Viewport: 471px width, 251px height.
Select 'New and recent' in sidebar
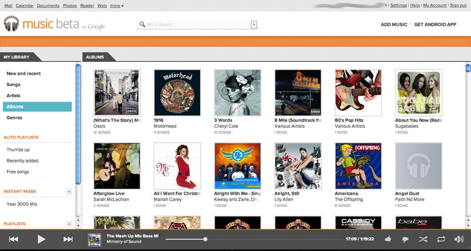24,73
